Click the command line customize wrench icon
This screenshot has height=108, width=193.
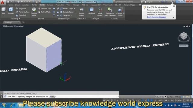click(2, 97)
